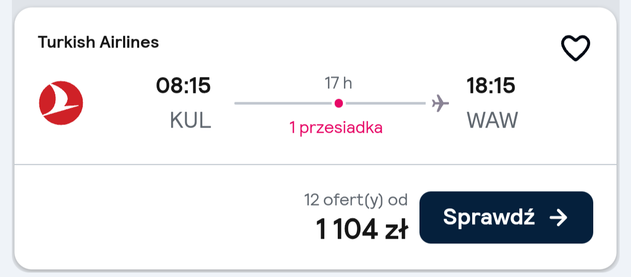Click the arrow inside the Sprawdź button
631x277 pixels.
pos(558,218)
